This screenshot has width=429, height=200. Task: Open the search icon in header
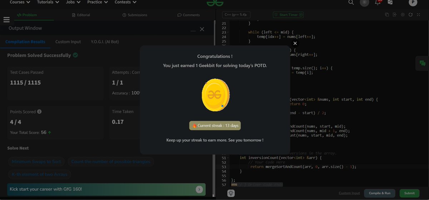pyautogui.click(x=351, y=2)
